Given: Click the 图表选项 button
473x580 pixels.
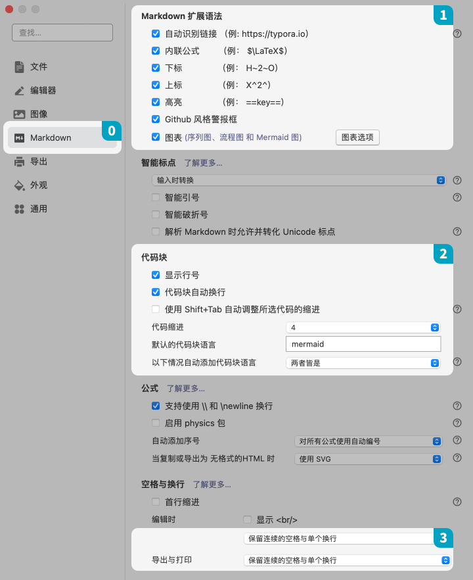Looking at the screenshot, I should click(x=357, y=137).
